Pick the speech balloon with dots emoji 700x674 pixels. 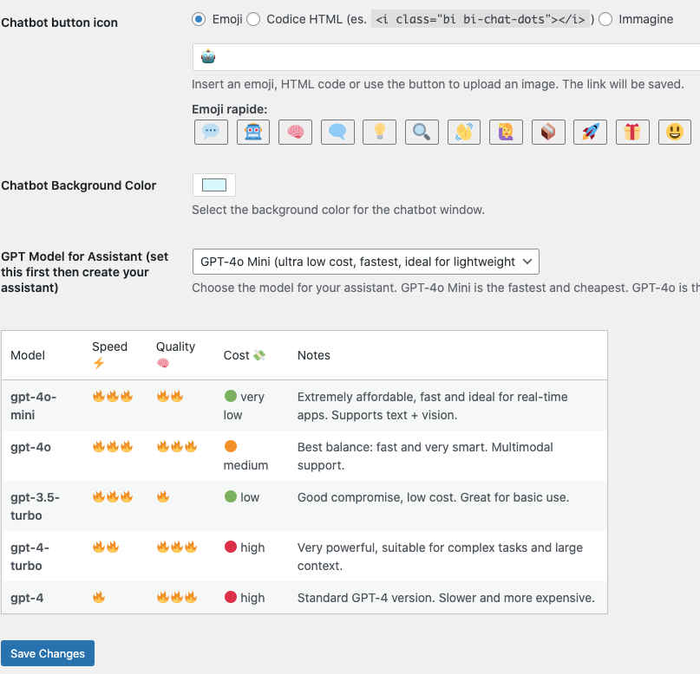211,132
